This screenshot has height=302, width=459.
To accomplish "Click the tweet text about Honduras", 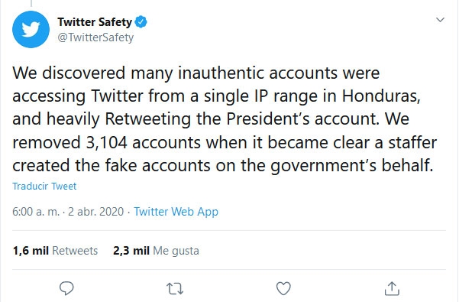I will [x=225, y=119].
